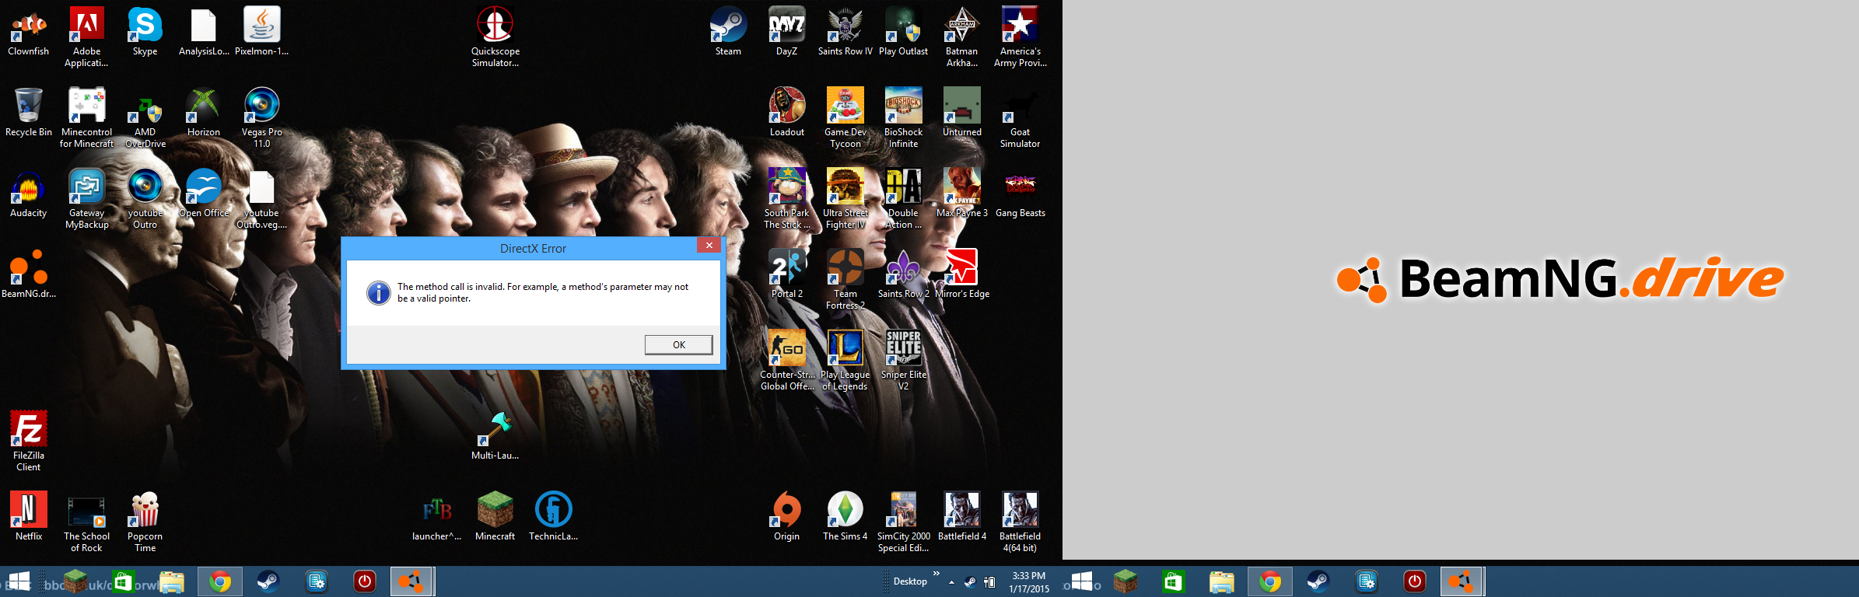Select the Open Office desktop shortcut
The height and width of the screenshot is (597, 1859).
click(x=204, y=194)
